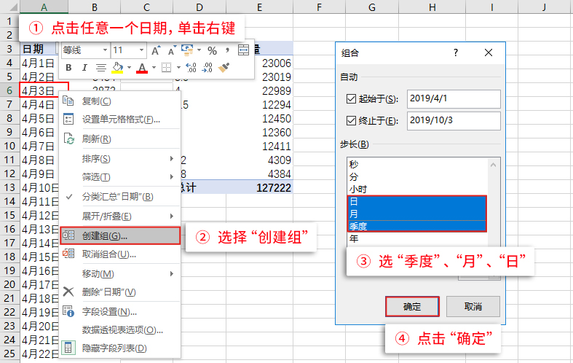The image size is (573, 363).
Task: Click the refresh icon beside 刷新
Action: (x=68, y=138)
